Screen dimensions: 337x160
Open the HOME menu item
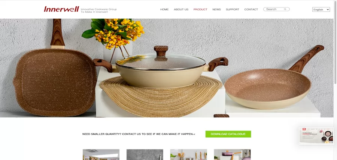[164, 9]
